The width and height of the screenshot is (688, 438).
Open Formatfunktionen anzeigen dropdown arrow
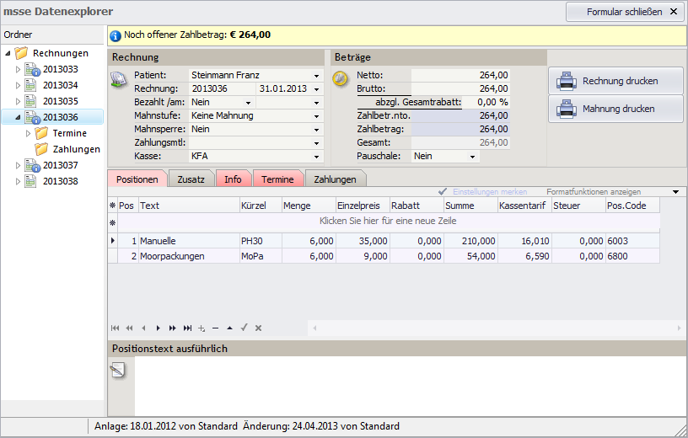[x=675, y=192]
